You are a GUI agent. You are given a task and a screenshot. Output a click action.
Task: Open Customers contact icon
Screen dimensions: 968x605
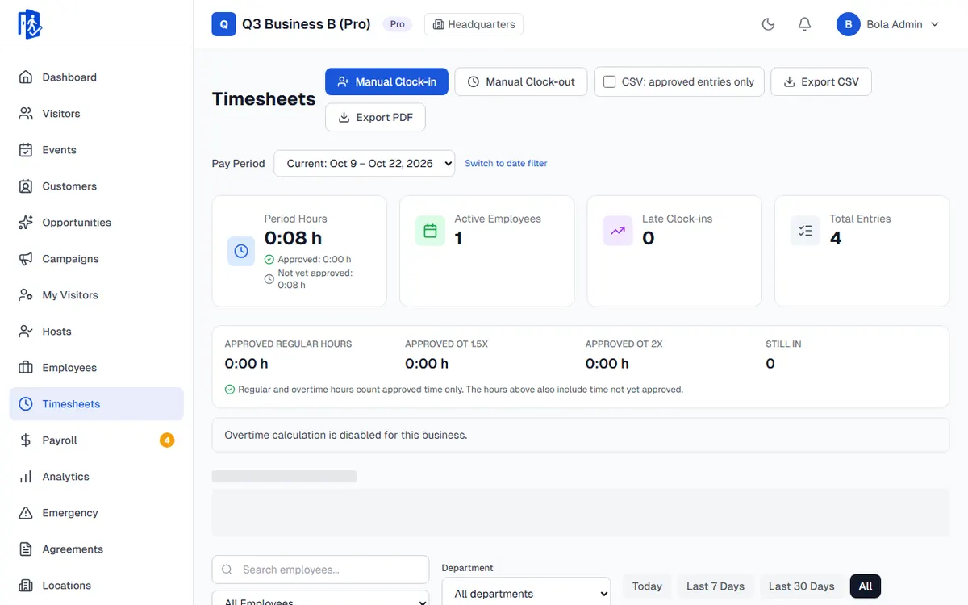click(26, 186)
